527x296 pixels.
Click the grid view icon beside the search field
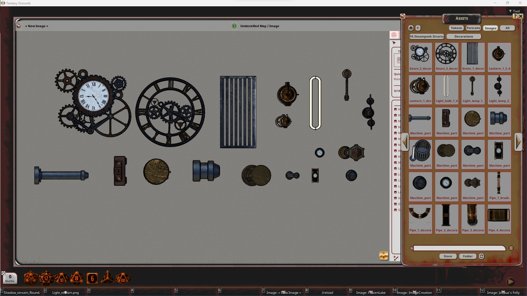pyautogui.click(x=511, y=248)
